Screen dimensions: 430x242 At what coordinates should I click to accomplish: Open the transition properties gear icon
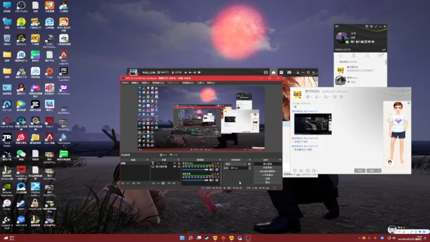pyautogui.click(x=249, y=164)
